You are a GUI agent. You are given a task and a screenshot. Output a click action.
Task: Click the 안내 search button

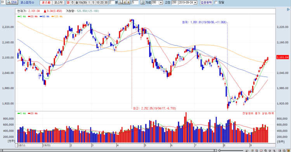(x=12, y=2)
